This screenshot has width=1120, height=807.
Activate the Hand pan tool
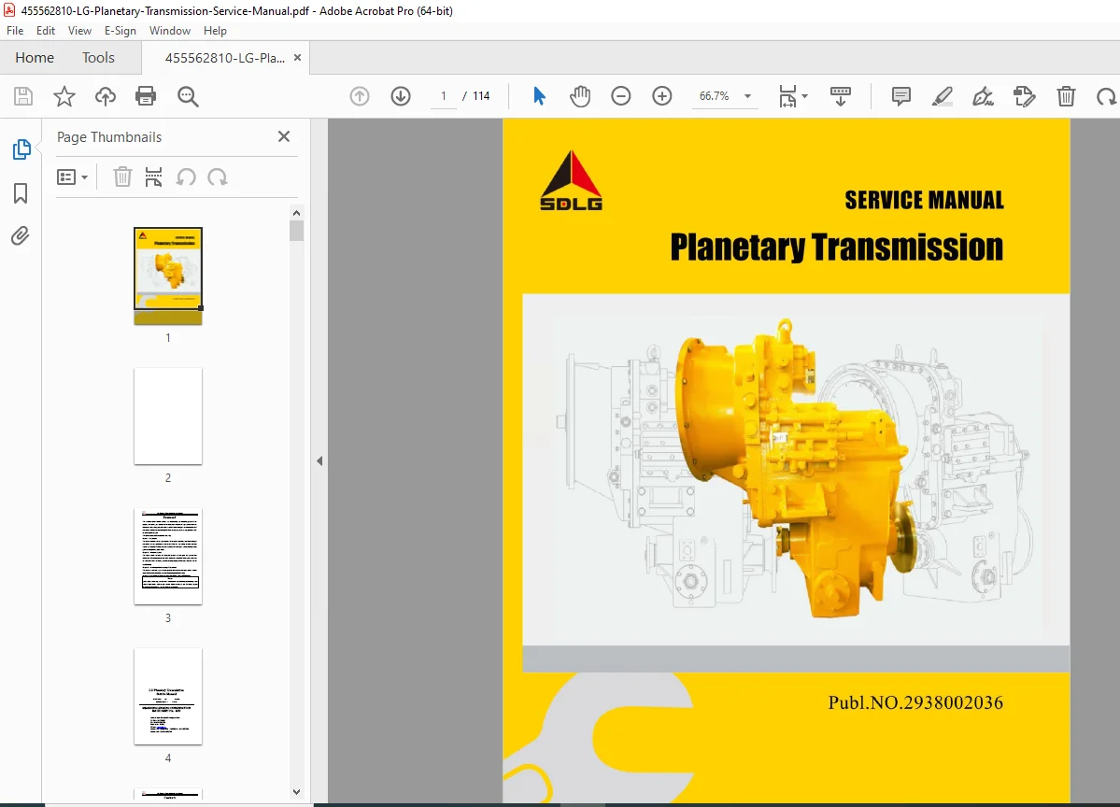tap(580, 95)
